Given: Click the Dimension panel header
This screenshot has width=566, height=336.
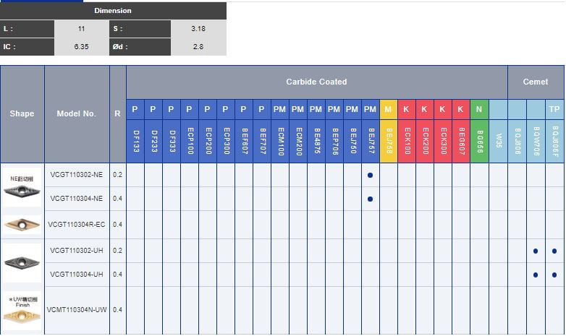Looking at the screenshot, I should [x=113, y=11].
